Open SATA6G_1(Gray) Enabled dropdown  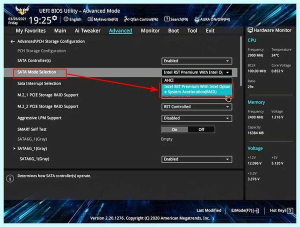coord(196,159)
